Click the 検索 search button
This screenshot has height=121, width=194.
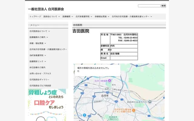163,6
